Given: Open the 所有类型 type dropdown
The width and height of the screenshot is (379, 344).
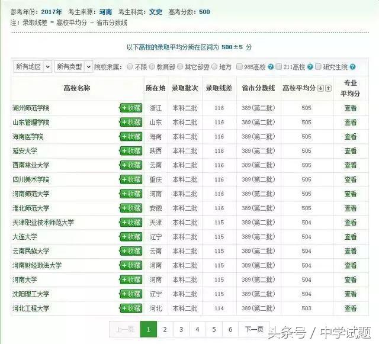Looking at the screenshot, I should (73, 66).
